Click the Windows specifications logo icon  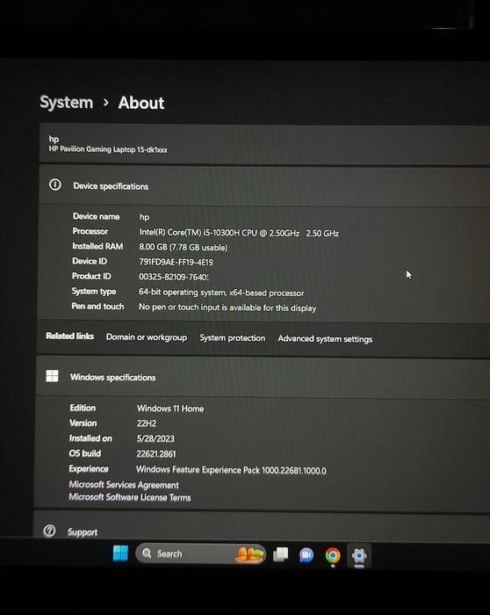click(52, 376)
